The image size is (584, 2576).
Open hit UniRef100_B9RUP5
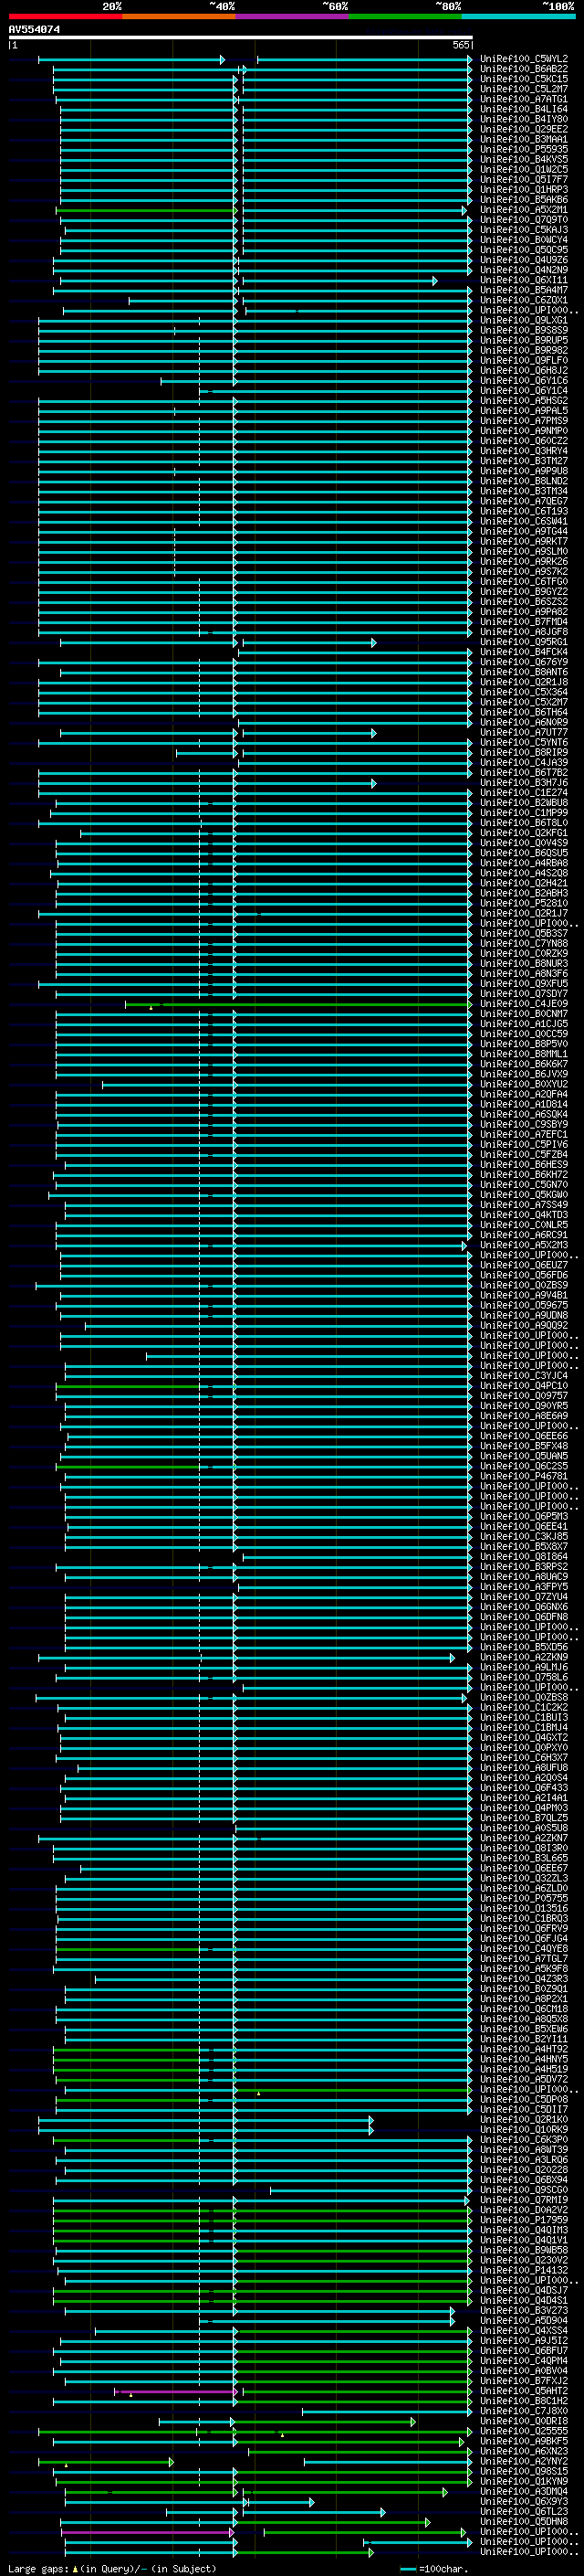pos(524,340)
